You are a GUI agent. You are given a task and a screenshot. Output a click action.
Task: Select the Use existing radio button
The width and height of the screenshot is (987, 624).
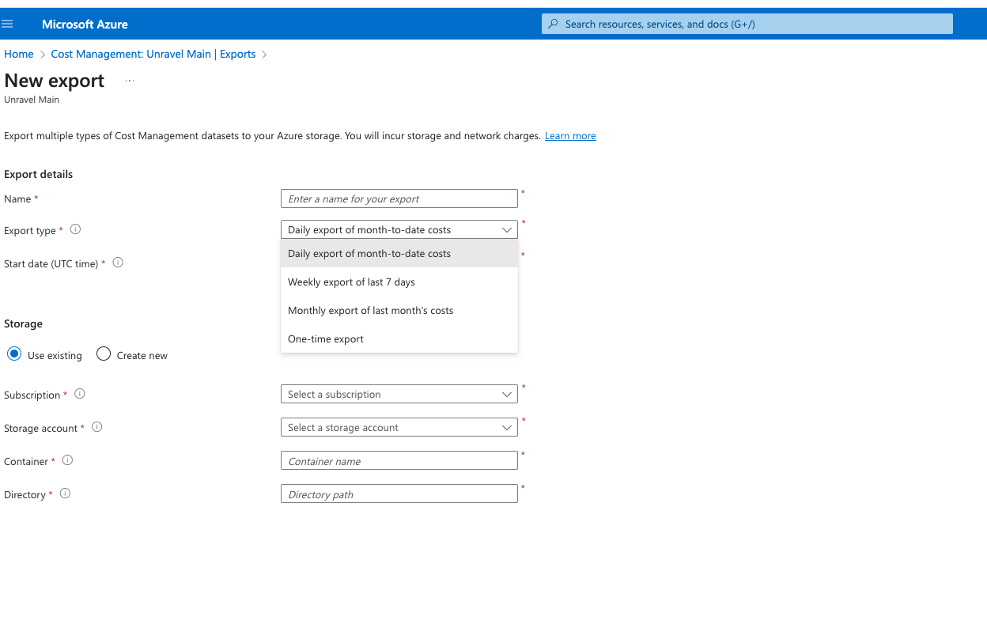click(x=14, y=354)
